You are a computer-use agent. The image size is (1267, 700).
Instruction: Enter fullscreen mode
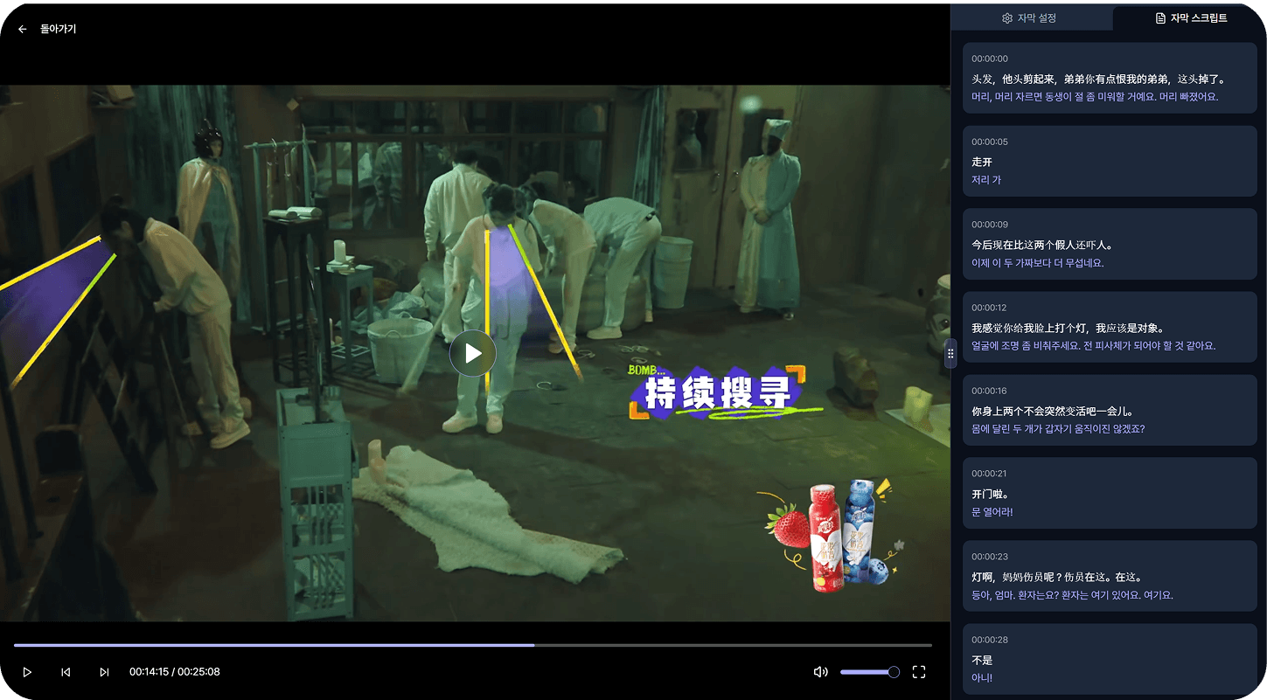pos(919,672)
